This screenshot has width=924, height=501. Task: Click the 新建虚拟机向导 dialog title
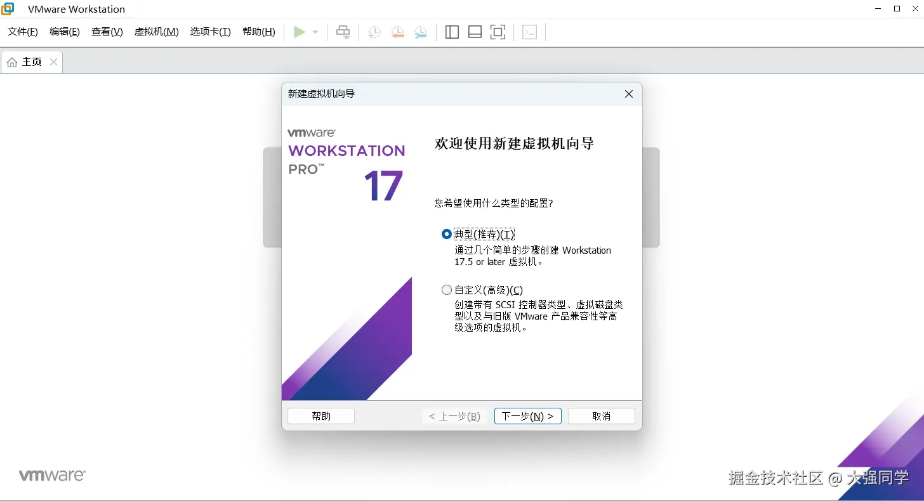point(322,94)
